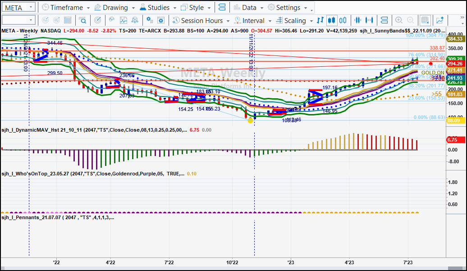This screenshot has height=271, width=467.
Task: Click the yellow dot at the chart low
Action: [250, 120]
